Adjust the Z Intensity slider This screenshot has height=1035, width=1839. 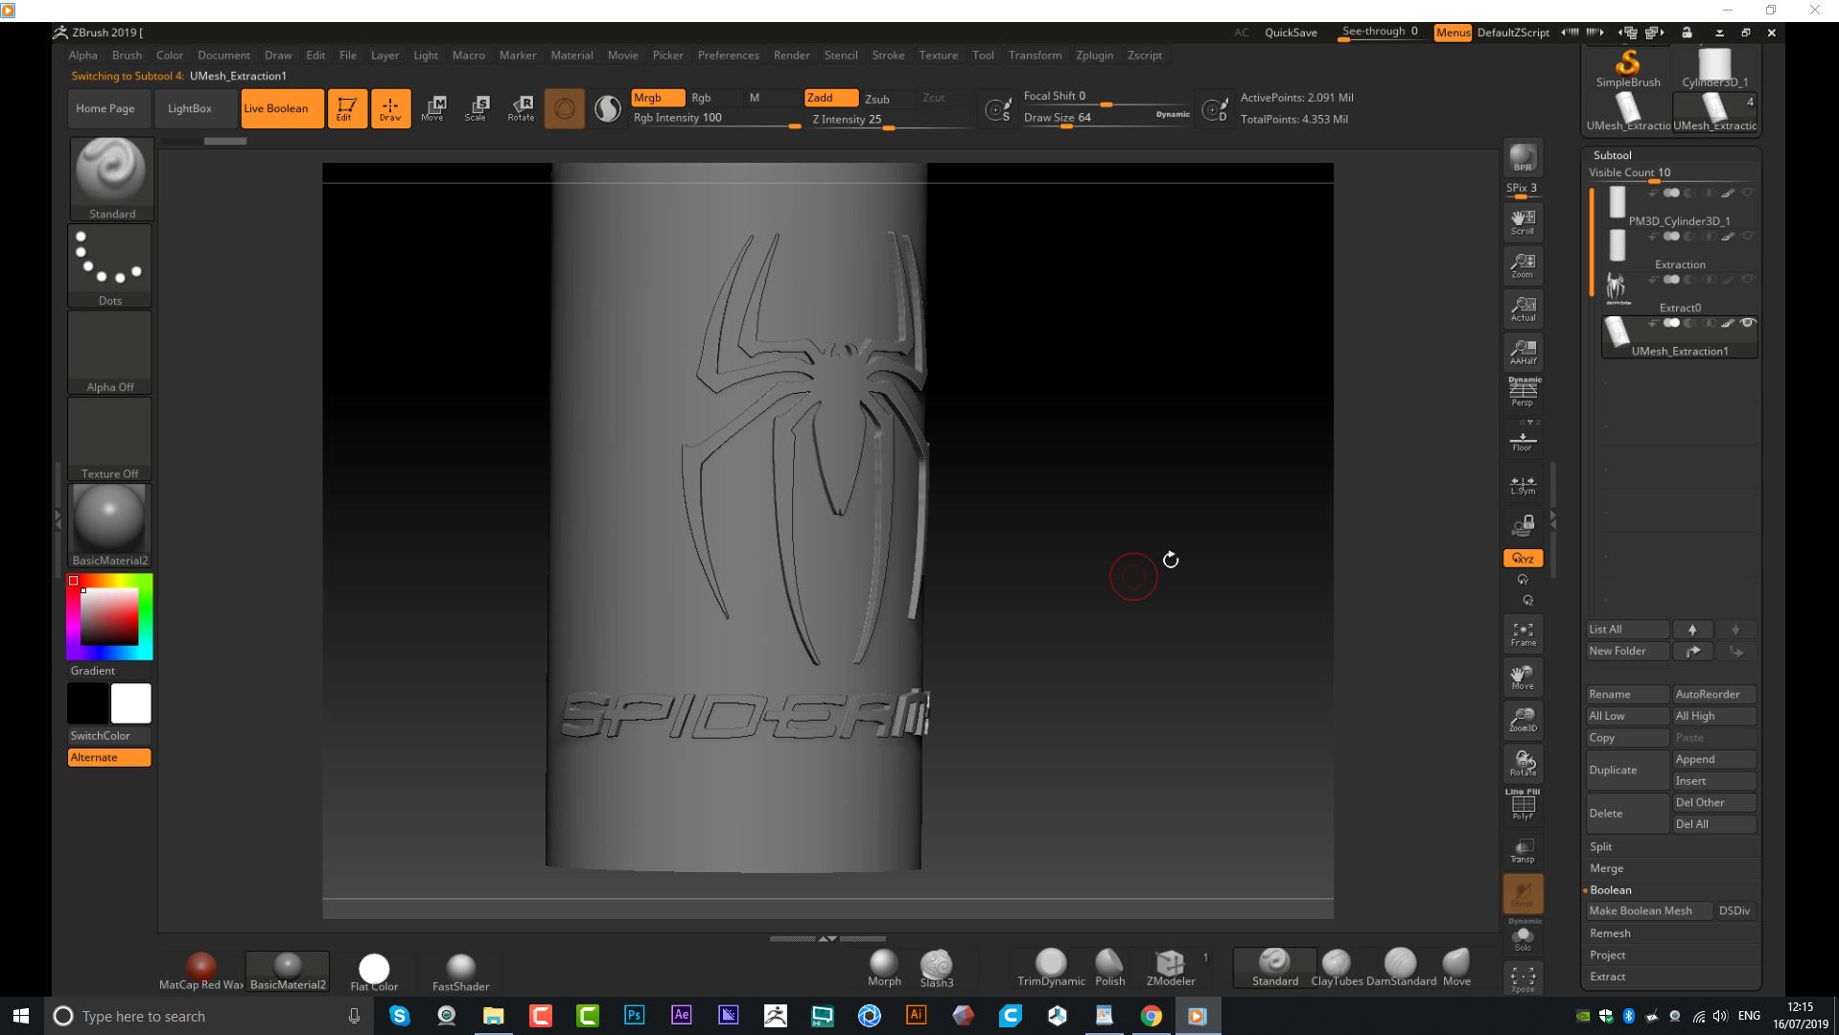pyautogui.click(x=888, y=120)
